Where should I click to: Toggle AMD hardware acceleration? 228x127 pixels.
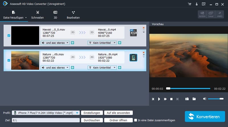[219, 14]
